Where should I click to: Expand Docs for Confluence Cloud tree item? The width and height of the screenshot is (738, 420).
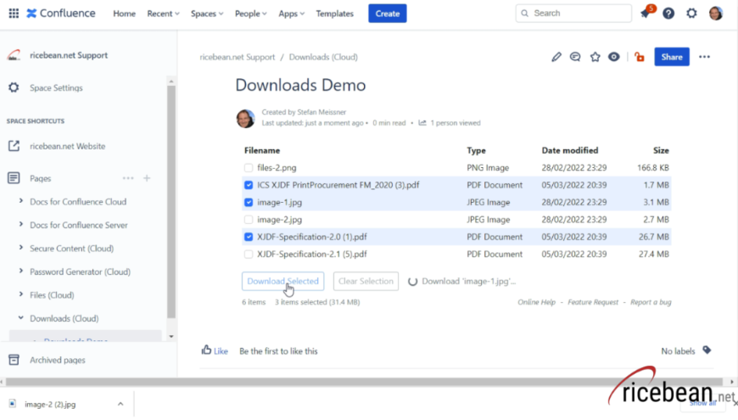click(20, 202)
